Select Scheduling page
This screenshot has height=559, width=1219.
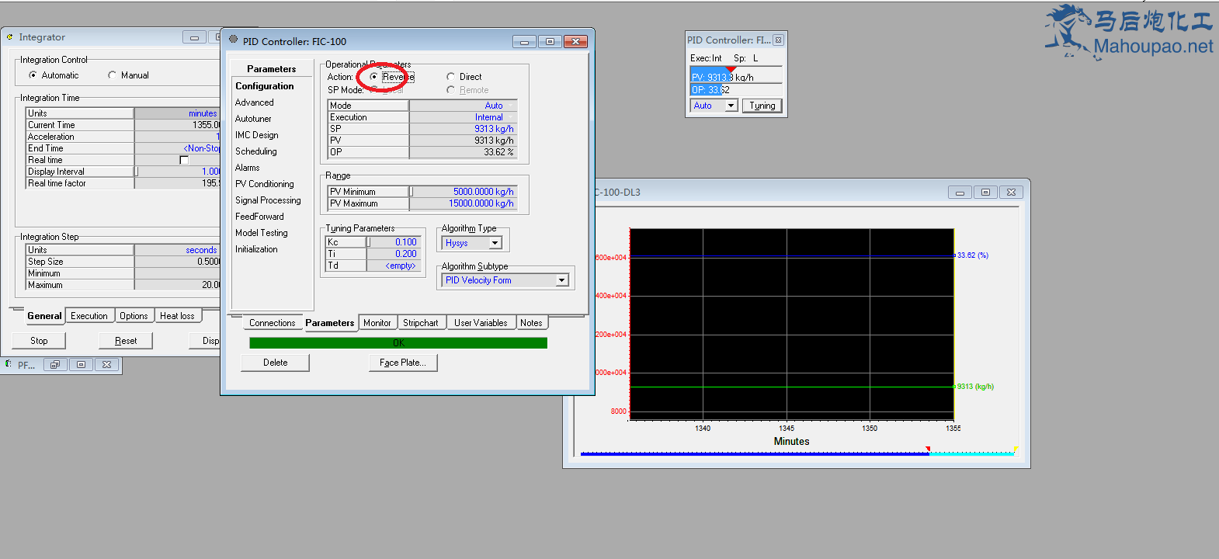[x=256, y=151]
